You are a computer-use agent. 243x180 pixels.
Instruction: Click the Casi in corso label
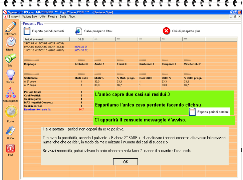click(x=33, y=106)
